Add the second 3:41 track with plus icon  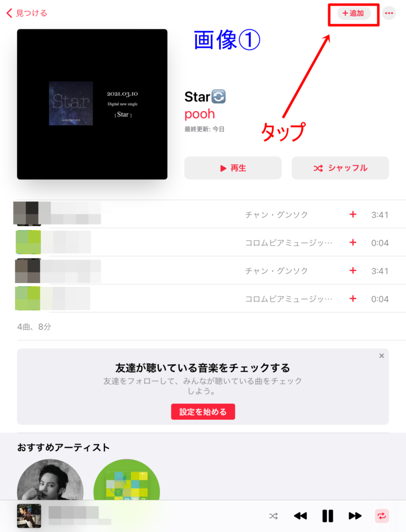pos(353,271)
